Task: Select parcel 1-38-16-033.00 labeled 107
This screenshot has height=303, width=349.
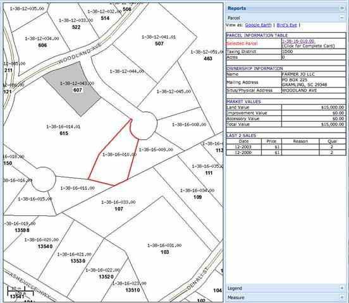Action: coord(118,205)
